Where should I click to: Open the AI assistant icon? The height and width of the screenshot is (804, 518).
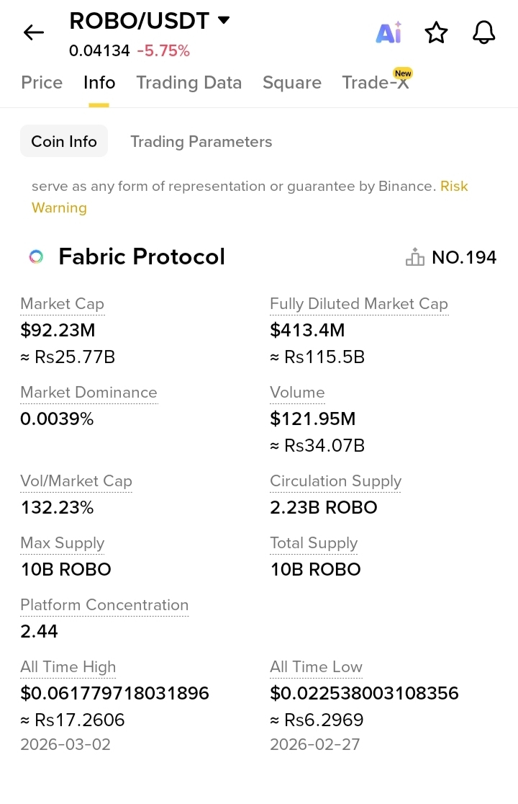coord(388,32)
